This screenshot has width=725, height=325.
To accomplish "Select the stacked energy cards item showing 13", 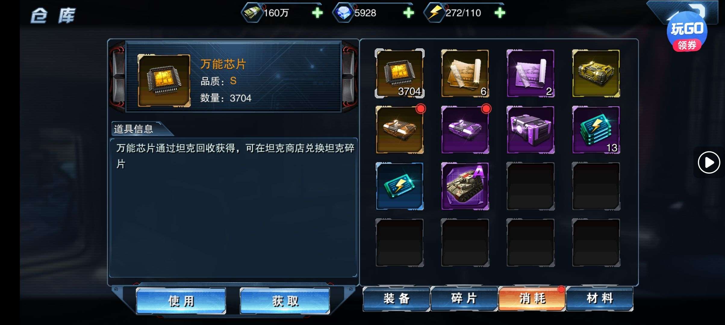I will pyautogui.click(x=596, y=130).
